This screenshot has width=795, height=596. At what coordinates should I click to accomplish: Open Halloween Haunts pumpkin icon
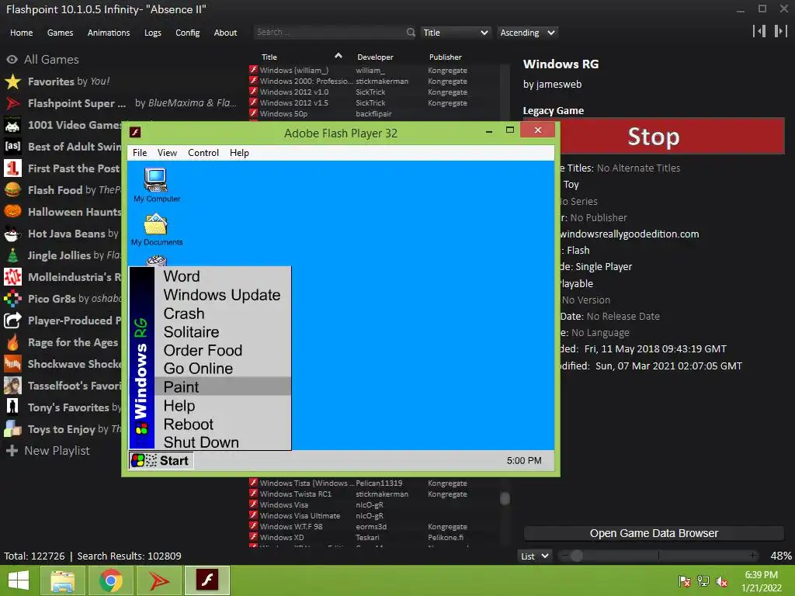click(x=12, y=211)
